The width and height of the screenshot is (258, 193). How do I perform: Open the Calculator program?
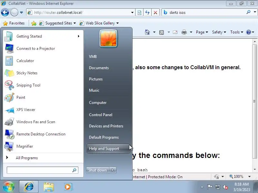[x=43, y=61]
